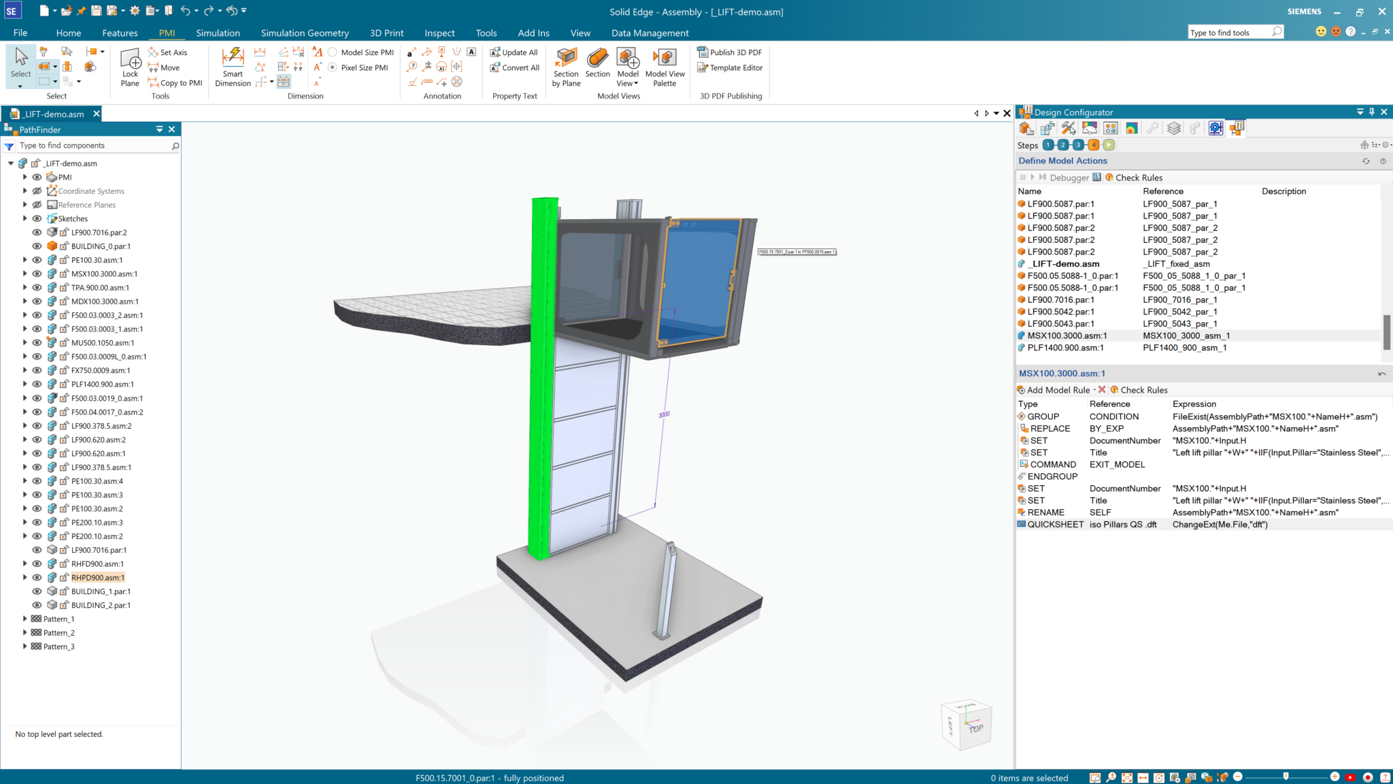Screen dimensions: 1393x784
Task: Open Design Configurator panel options dropdown
Action: 1360,112
